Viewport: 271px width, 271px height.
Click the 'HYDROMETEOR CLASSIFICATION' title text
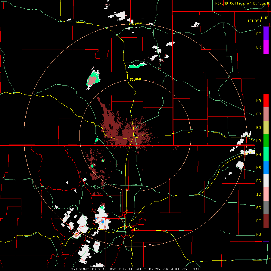[106, 269]
